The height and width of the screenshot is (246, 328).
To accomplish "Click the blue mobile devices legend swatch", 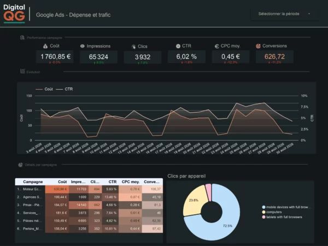I will pos(263,207).
